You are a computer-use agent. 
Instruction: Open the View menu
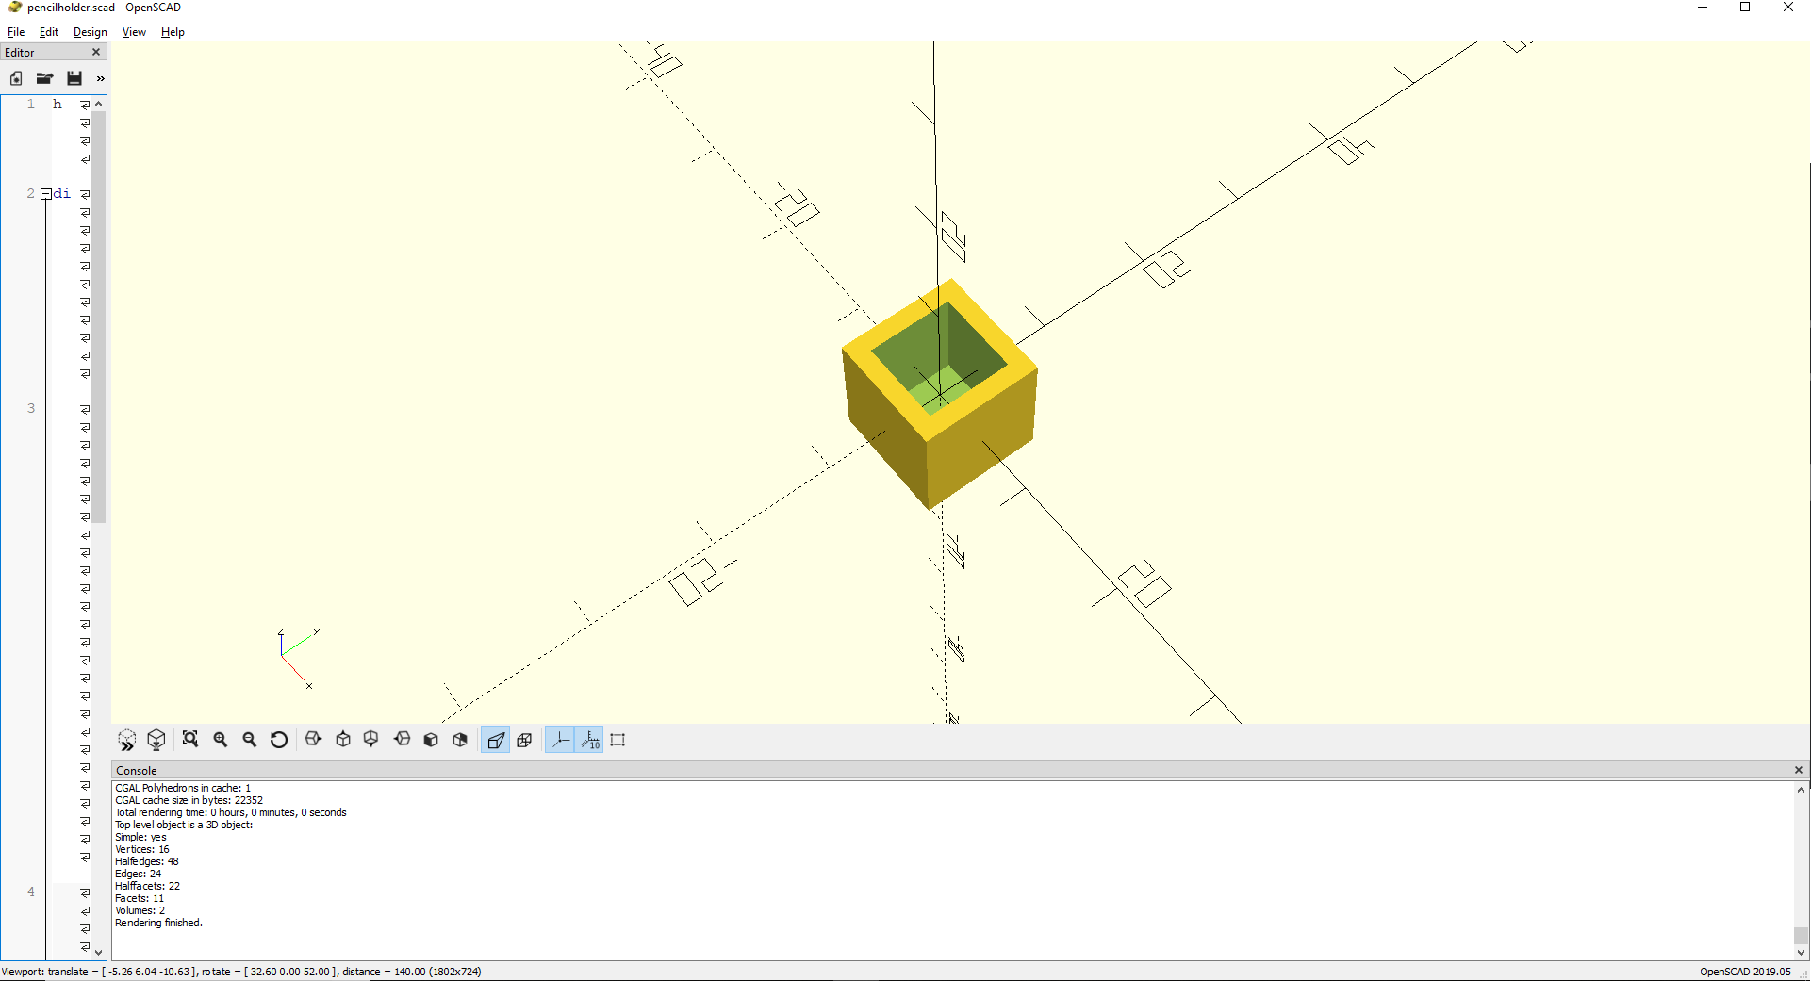pos(134,32)
